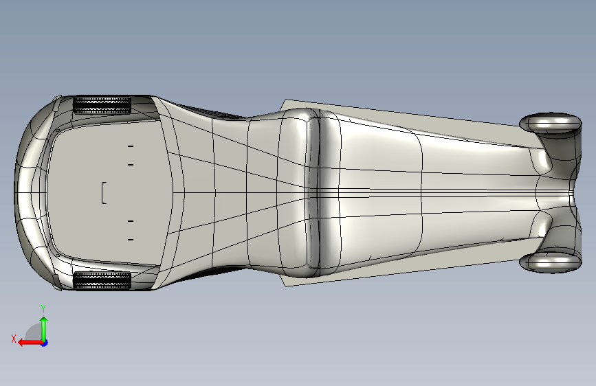Select the lower rounded fender at car's narrow end
The image size is (596, 386).
551,262
